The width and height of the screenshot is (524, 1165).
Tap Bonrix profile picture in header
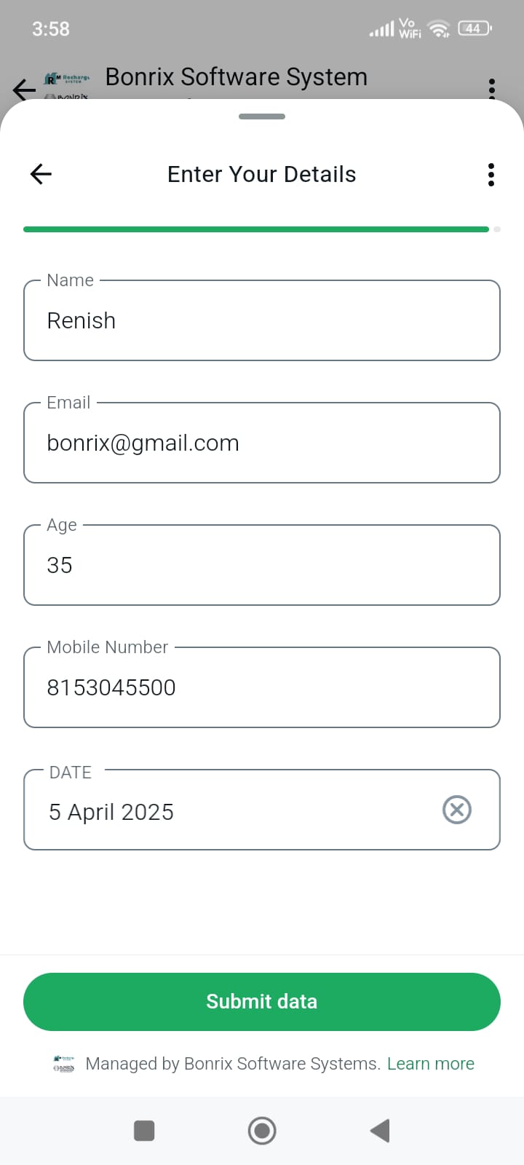(67, 84)
